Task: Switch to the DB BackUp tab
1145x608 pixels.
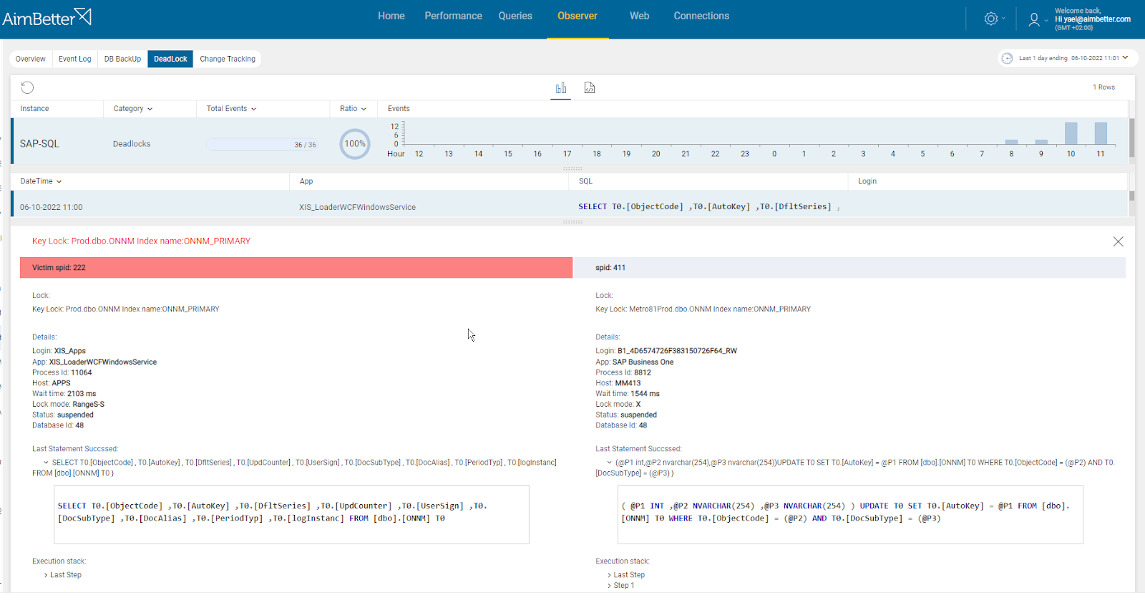Action: click(122, 59)
